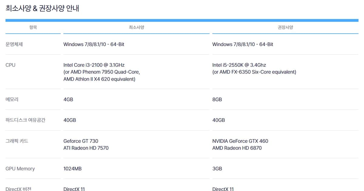
Task: Click ATI Radeon HD 7570 text
Action: [x=86, y=148]
